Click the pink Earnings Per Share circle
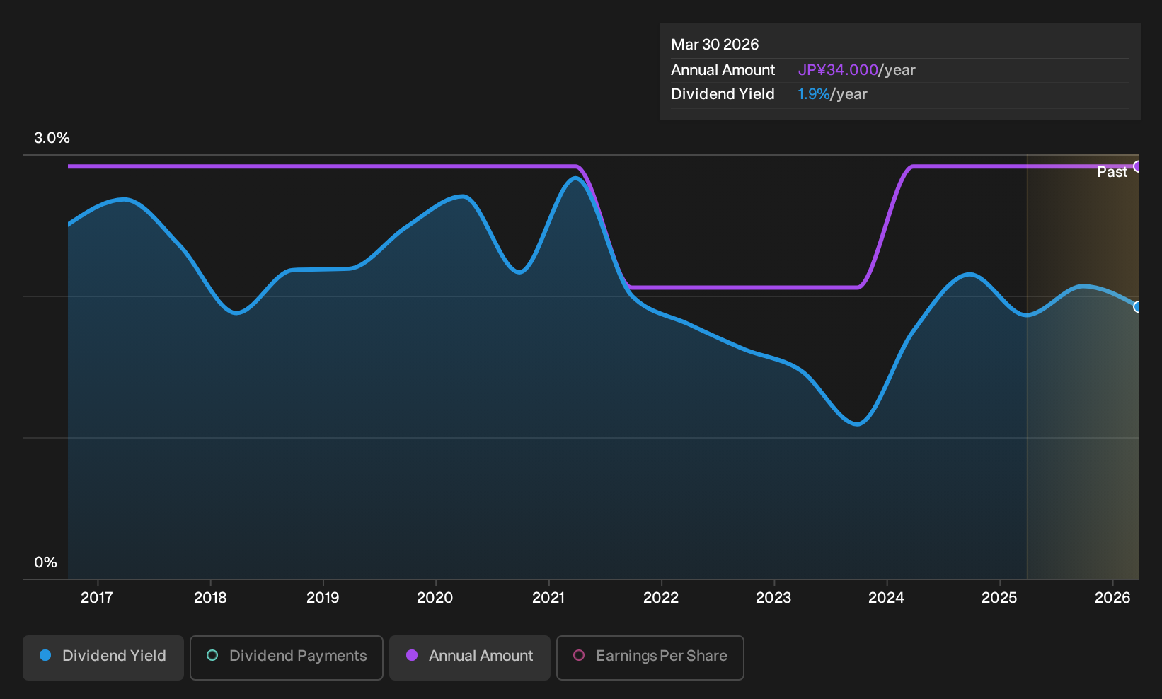Screen dimensions: 1162x699 tap(579, 656)
